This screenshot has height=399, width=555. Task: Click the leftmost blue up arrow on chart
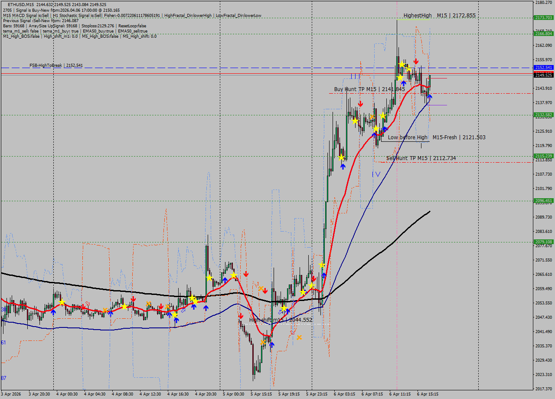click(x=53, y=311)
